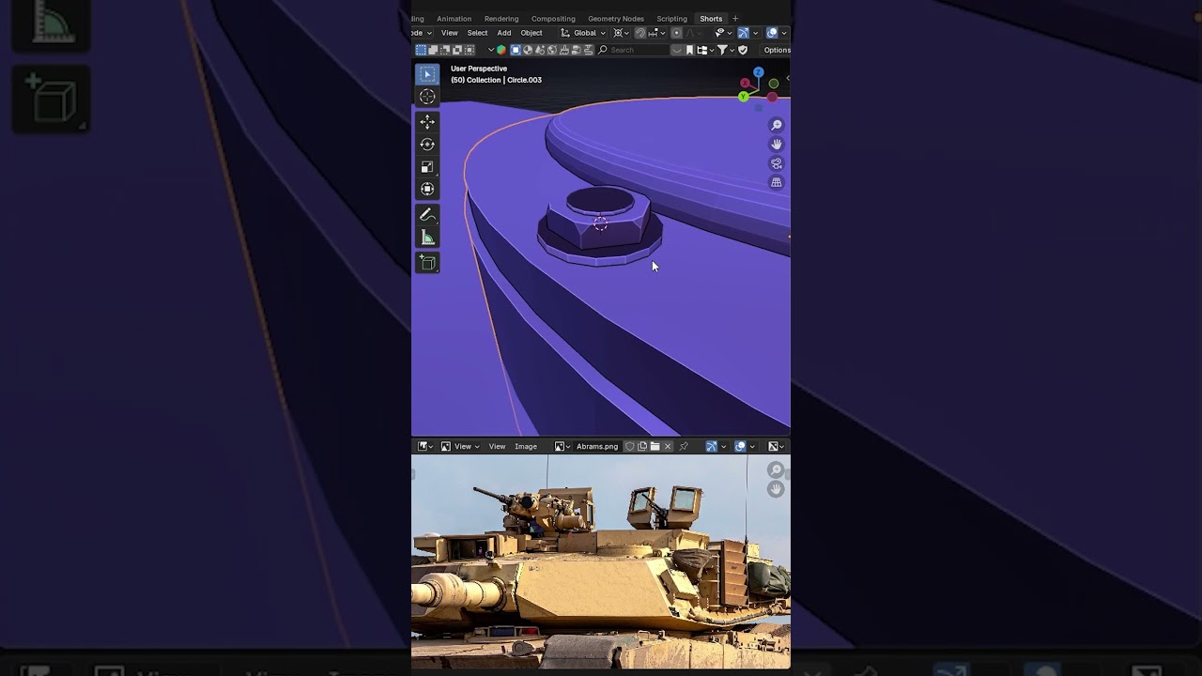
Task: Click image editor pan hand
Action: [776, 489]
